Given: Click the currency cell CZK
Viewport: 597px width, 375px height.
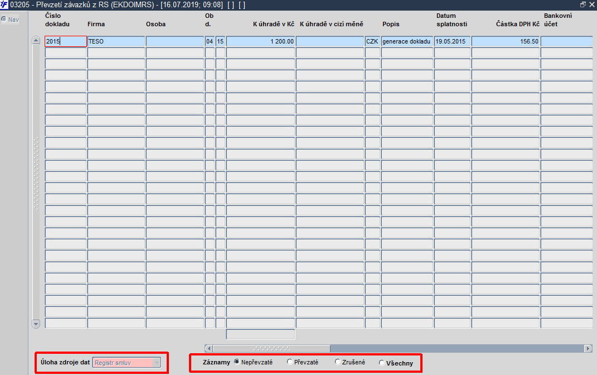Looking at the screenshot, I should [372, 41].
